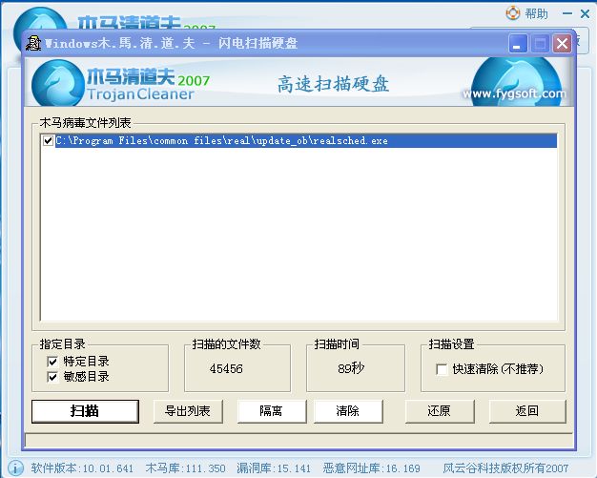Click 软件版本:10.01.641 status entry
Image resolution: width=597 pixels, height=478 pixels.
click(x=82, y=468)
